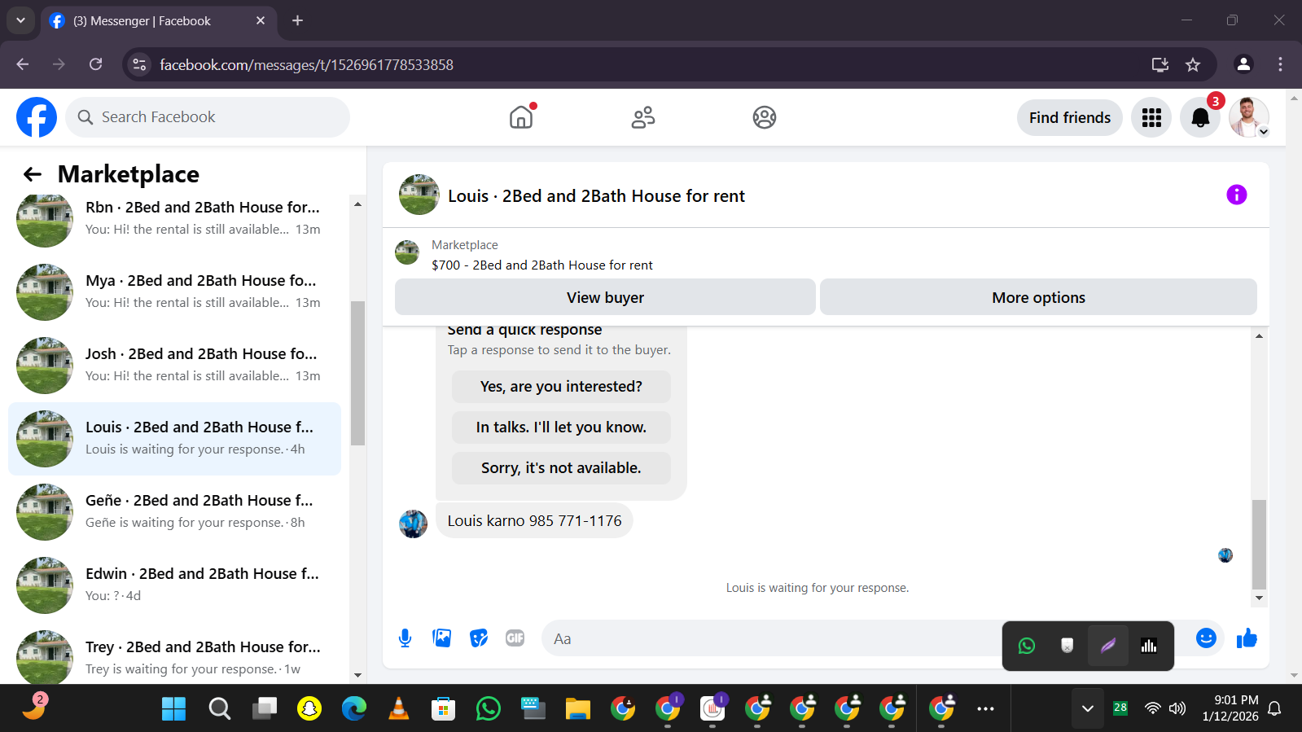Open File Explorer from taskbar
Viewport: 1302px width, 732px height.
pyautogui.click(x=577, y=709)
